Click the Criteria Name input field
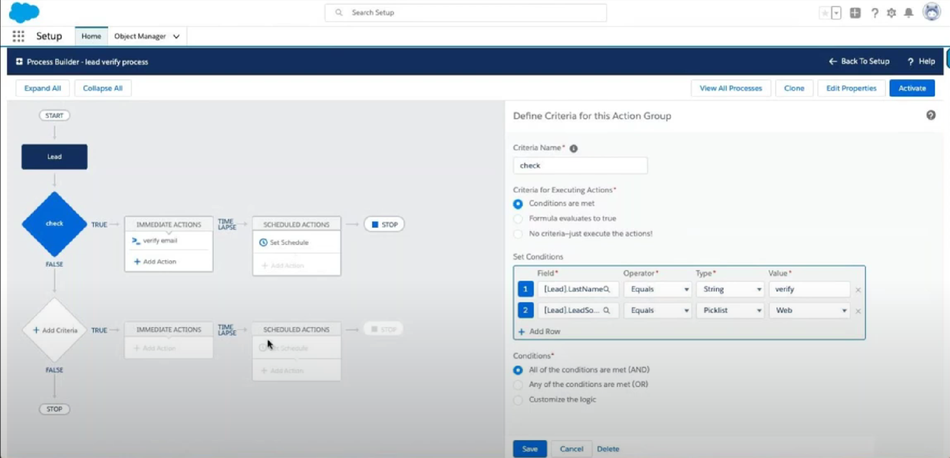The image size is (950, 458). click(580, 166)
